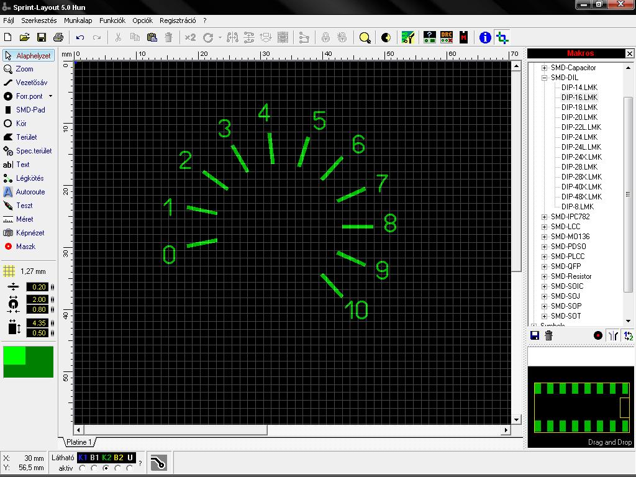
Task: Print the current layout
Action: (x=58, y=37)
